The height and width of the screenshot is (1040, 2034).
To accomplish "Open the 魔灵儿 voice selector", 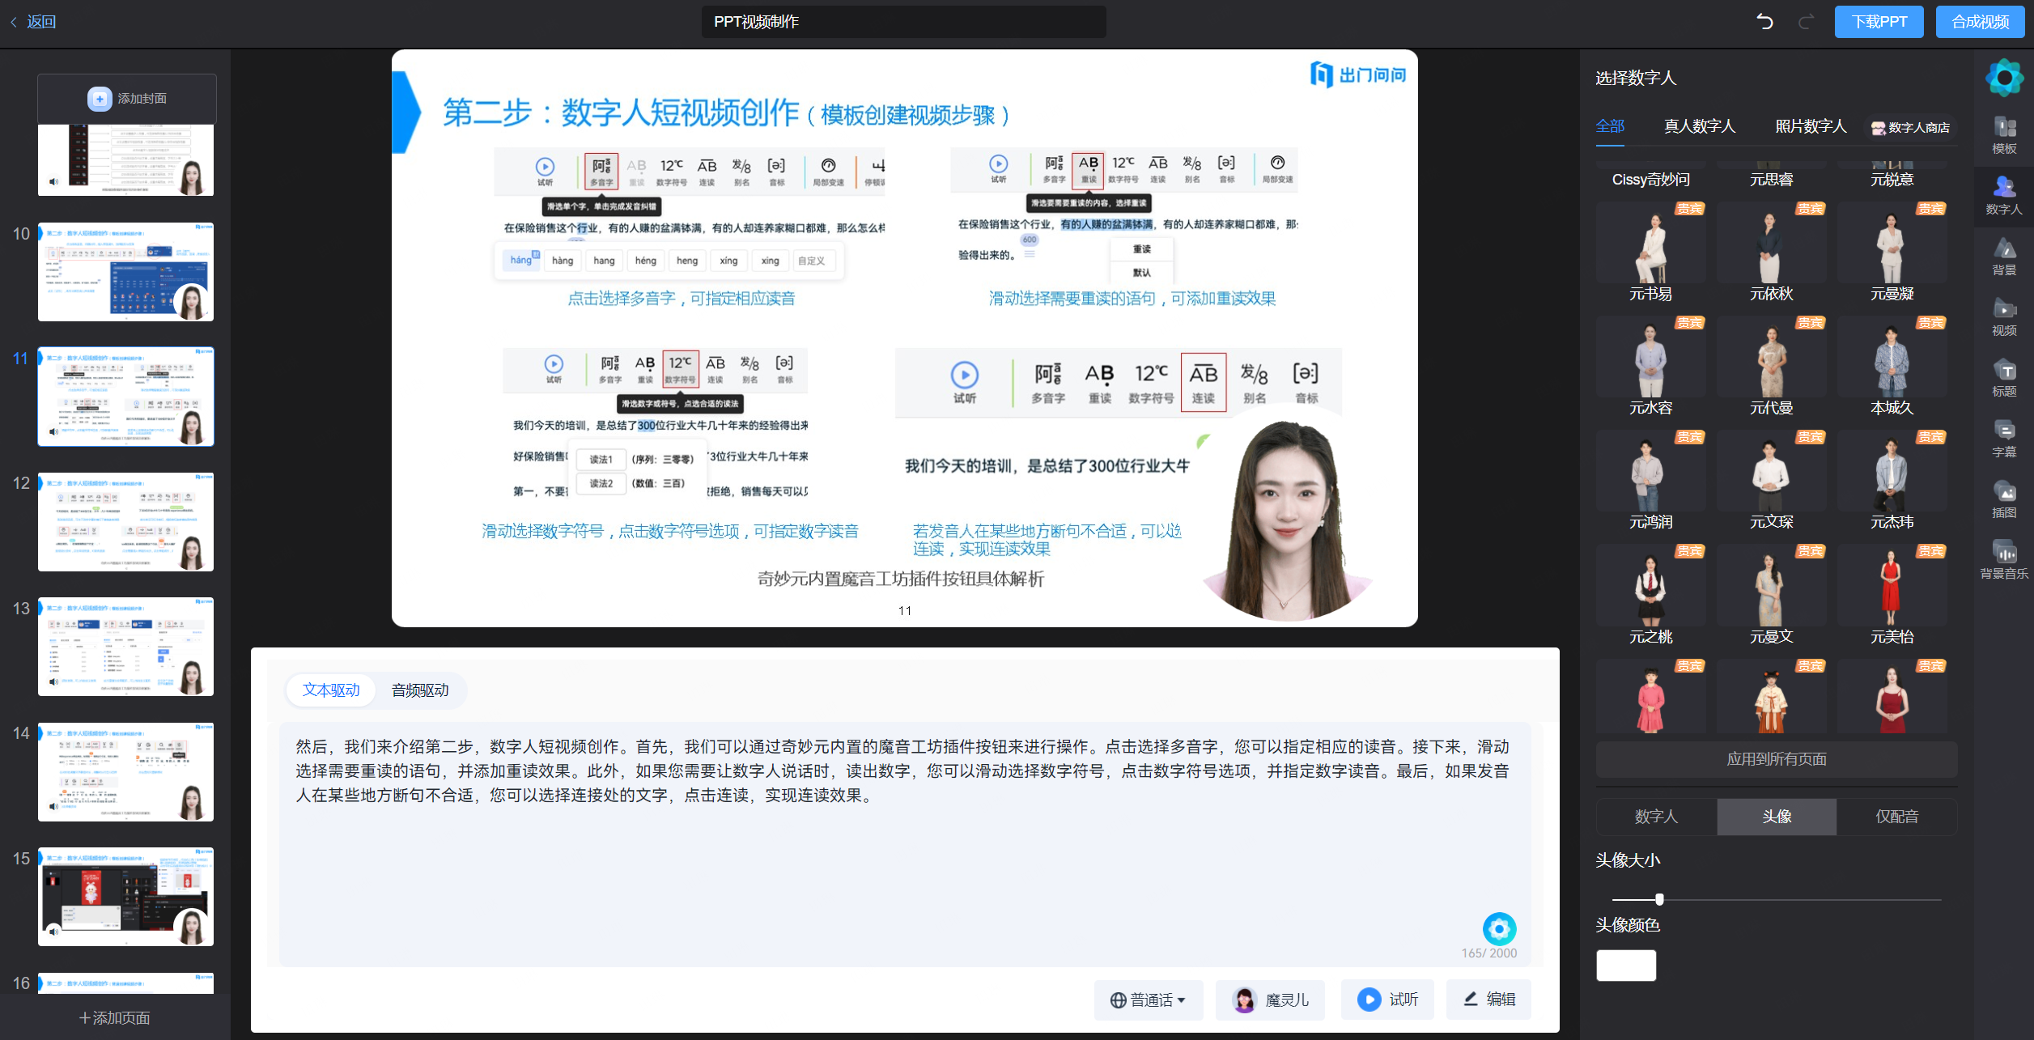I will click(1270, 1000).
